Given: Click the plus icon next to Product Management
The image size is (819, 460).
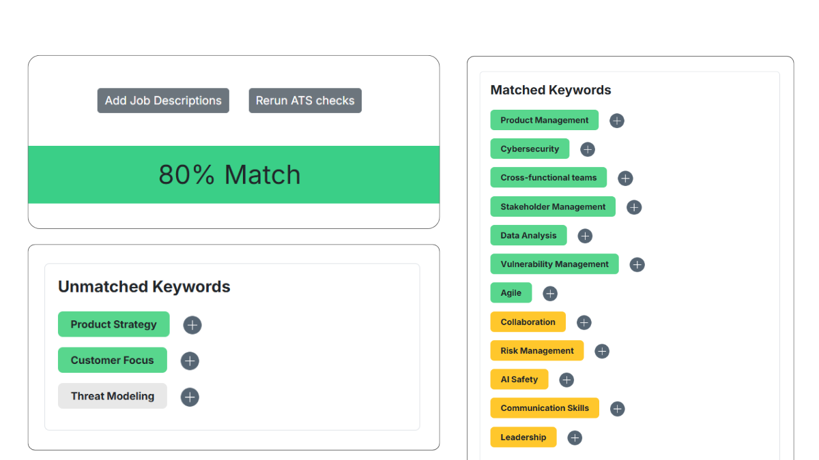Looking at the screenshot, I should pos(616,121).
